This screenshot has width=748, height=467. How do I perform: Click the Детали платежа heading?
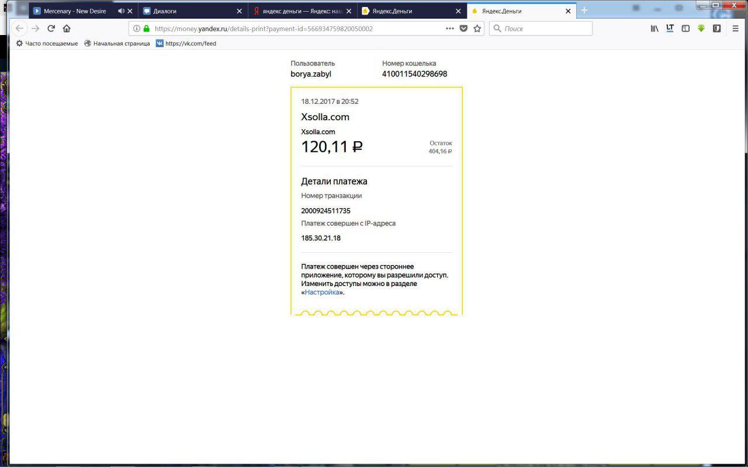click(334, 182)
